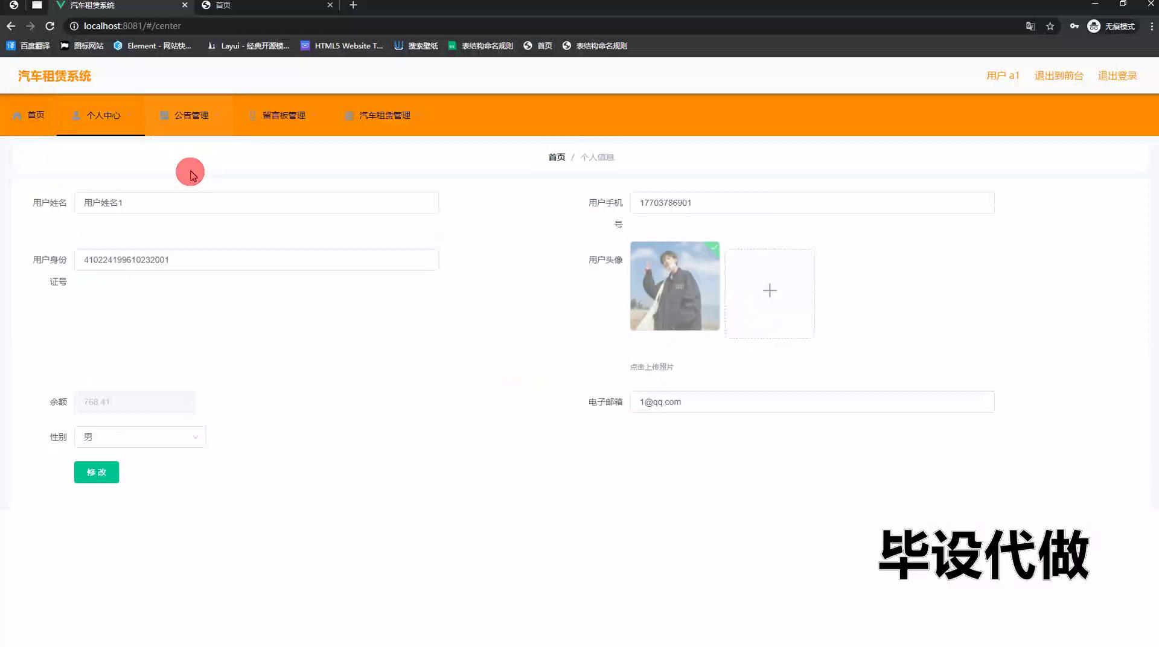Click the uploaded user avatar thumbnail
1159x647 pixels.
click(674, 286)
